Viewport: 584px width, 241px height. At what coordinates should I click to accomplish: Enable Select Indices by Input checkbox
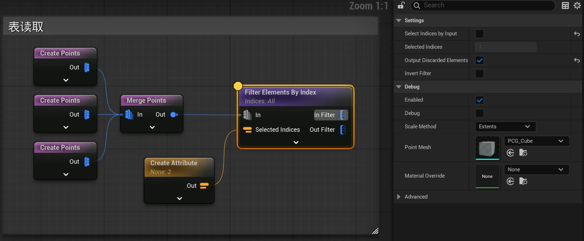[x=480, y=34]
